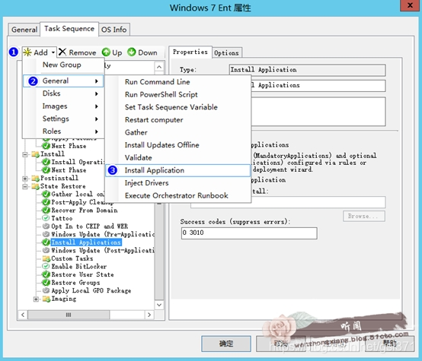
Task: Expand the Disks submenu arrow
Action: [97, 93]
